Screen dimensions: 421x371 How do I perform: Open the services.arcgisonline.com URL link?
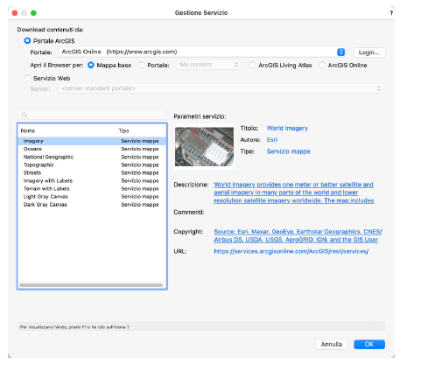pos(291,251)
